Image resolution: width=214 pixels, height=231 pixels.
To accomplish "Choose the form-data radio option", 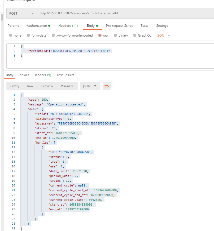I will (x=28, y=35).
